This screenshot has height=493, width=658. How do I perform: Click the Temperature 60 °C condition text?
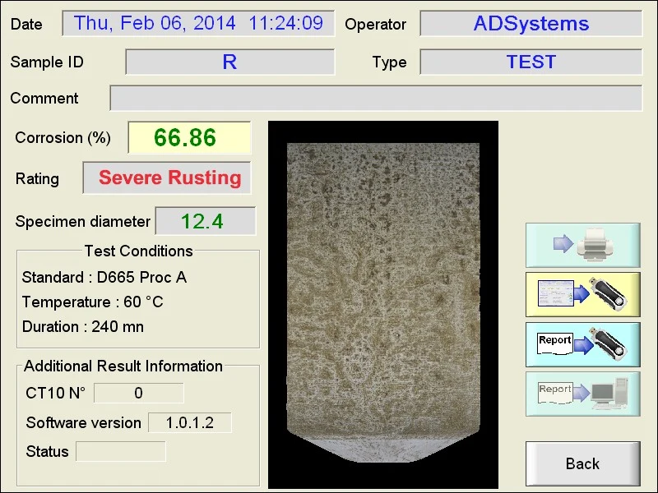pyautogui.click(x=92, y=302)
